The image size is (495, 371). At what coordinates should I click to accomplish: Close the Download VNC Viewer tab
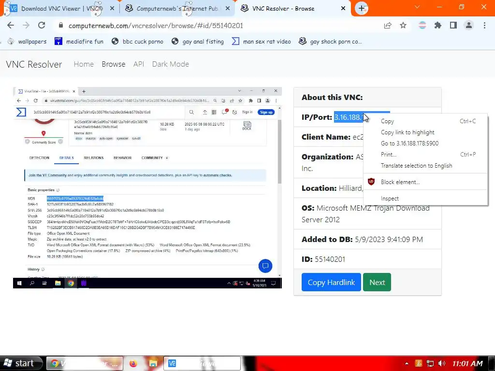(112, 9)
